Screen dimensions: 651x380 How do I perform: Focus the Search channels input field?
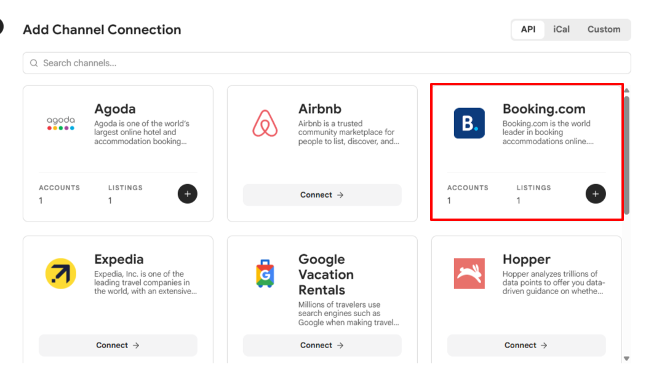tap(327, 63)
